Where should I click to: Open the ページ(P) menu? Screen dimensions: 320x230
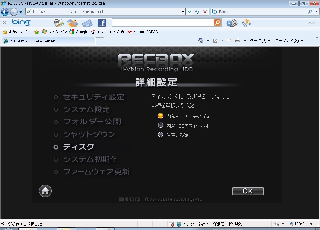(x=260, y=41)
